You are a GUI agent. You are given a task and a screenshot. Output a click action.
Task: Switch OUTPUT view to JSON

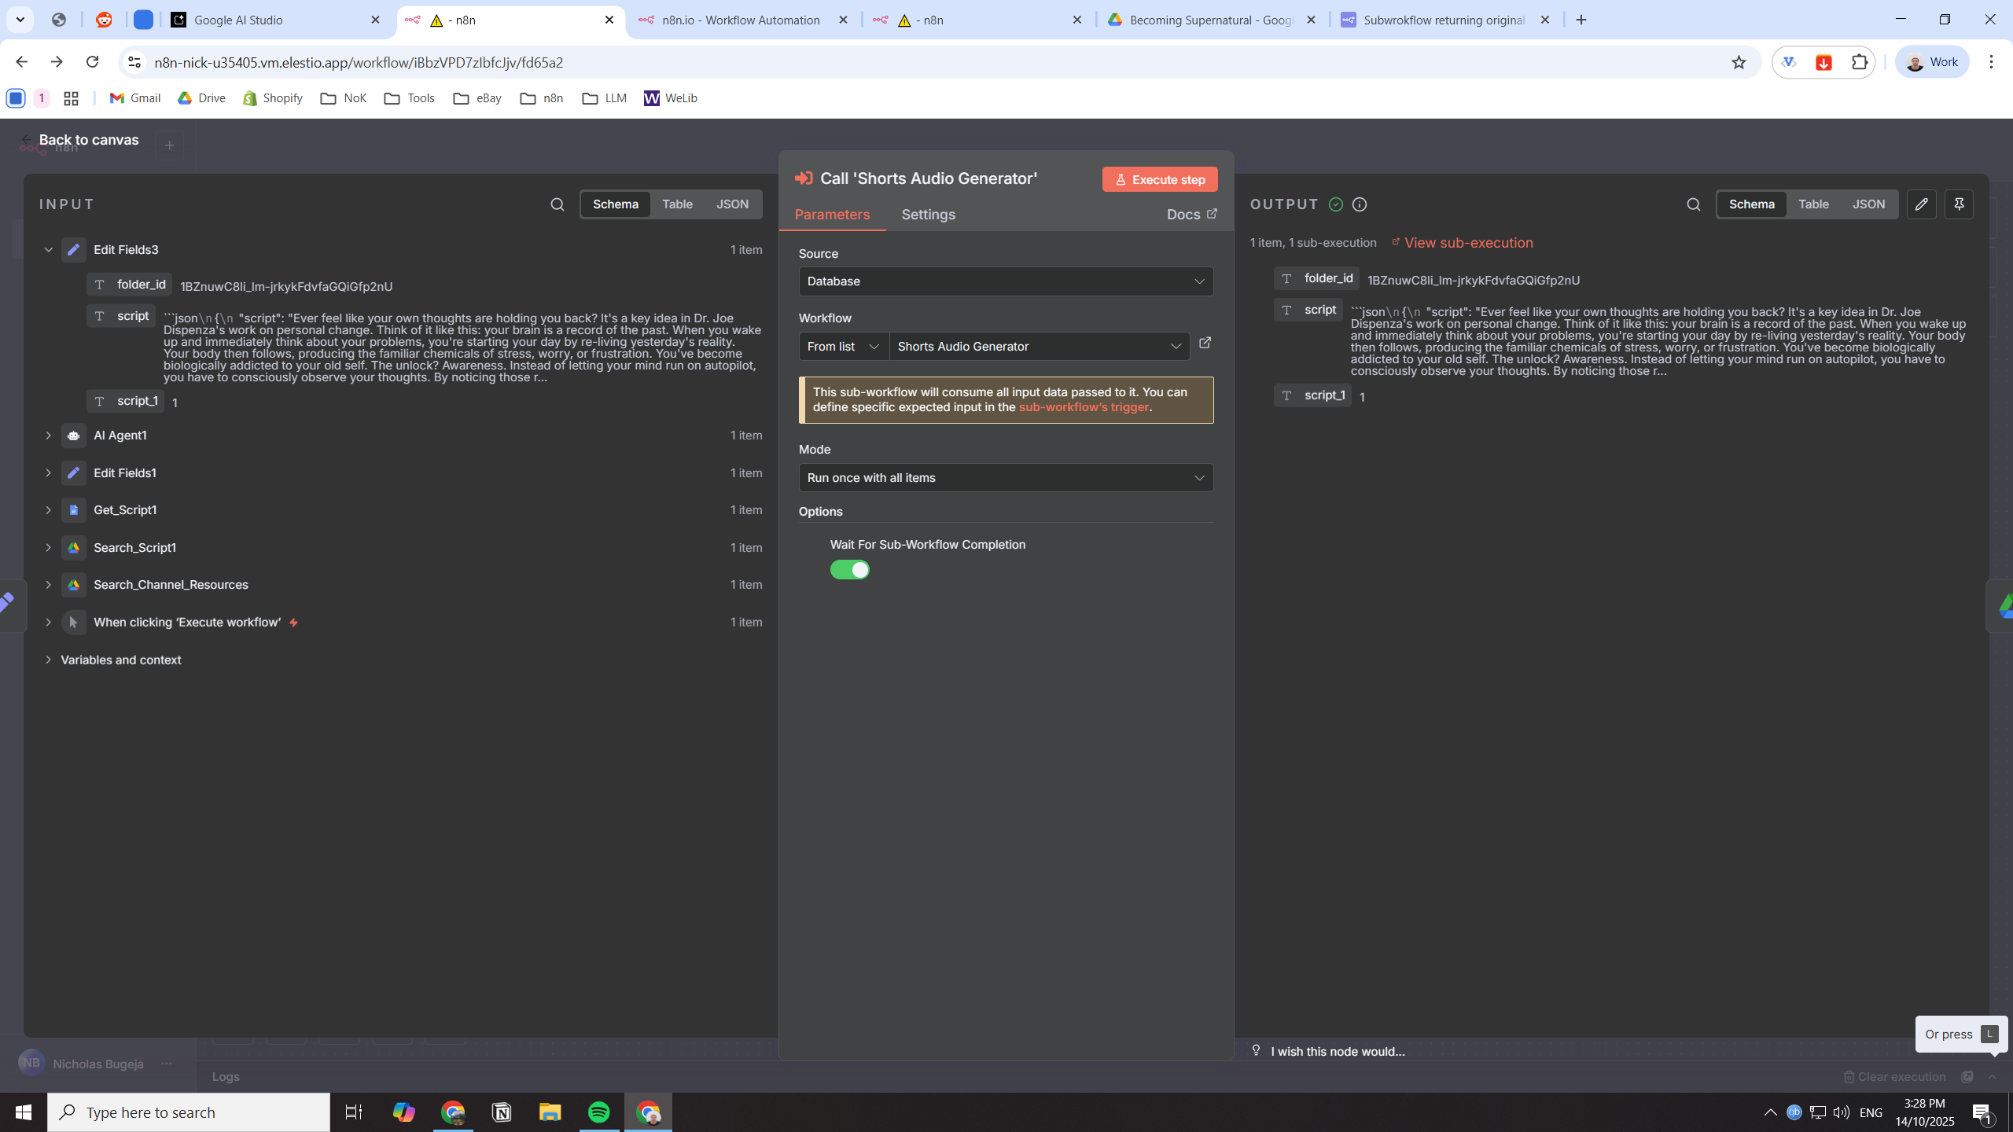click(x=1868, y=204)
